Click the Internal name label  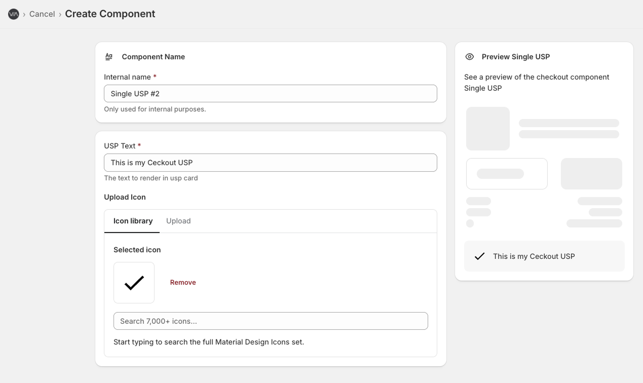[x=127, y=77]
